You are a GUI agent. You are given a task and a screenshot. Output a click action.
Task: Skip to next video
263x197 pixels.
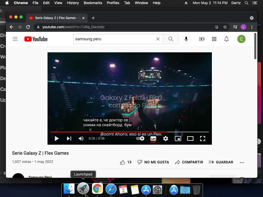69,139
